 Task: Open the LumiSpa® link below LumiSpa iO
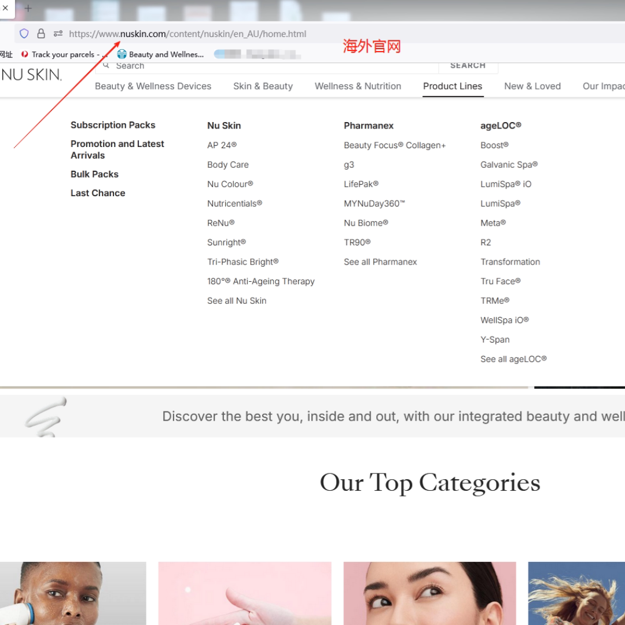[500, 204]
